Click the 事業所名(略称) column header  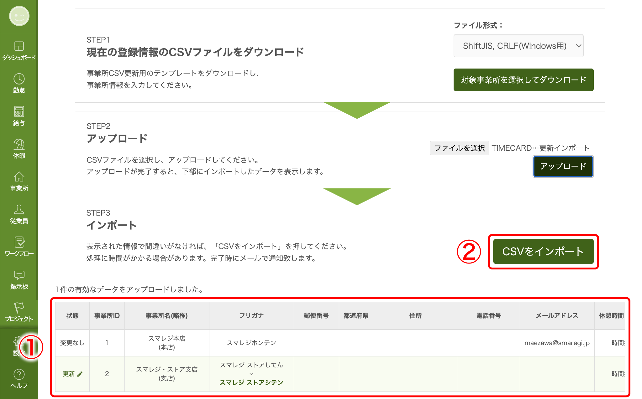[x=167, y=316]
